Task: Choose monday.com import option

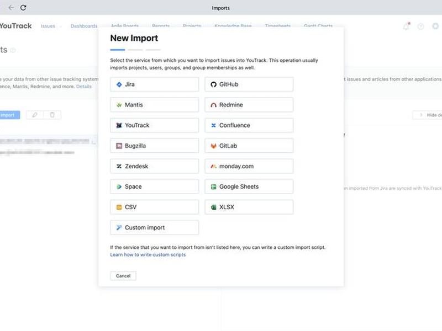Action: click(249, 166)
